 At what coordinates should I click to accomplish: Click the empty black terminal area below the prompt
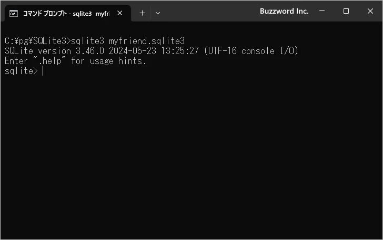(x=191, y=158)
